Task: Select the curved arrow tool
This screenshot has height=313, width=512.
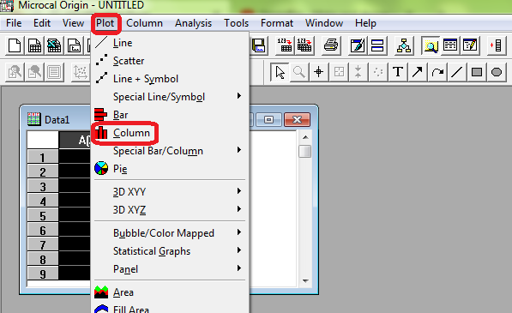Action: (x=437, y=72)
